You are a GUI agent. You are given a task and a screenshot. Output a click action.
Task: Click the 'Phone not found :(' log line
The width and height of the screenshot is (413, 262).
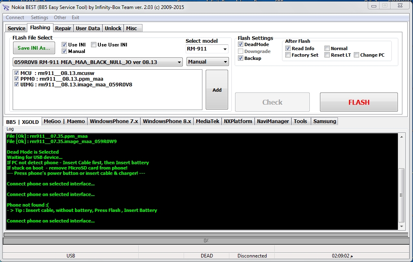pos(28,205)
